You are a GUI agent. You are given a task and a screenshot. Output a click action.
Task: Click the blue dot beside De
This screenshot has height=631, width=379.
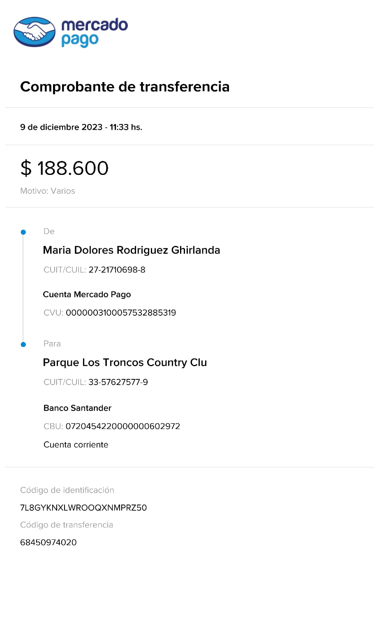point(23,232)
